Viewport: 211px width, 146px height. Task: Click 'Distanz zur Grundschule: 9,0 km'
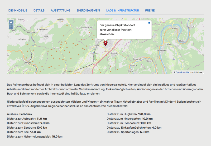pos(28,123)
